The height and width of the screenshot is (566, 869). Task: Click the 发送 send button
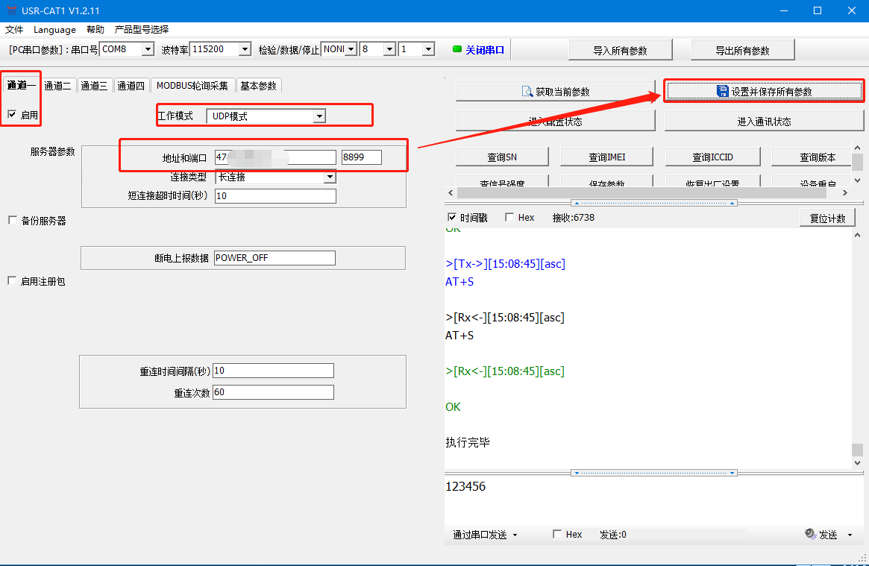828,535
